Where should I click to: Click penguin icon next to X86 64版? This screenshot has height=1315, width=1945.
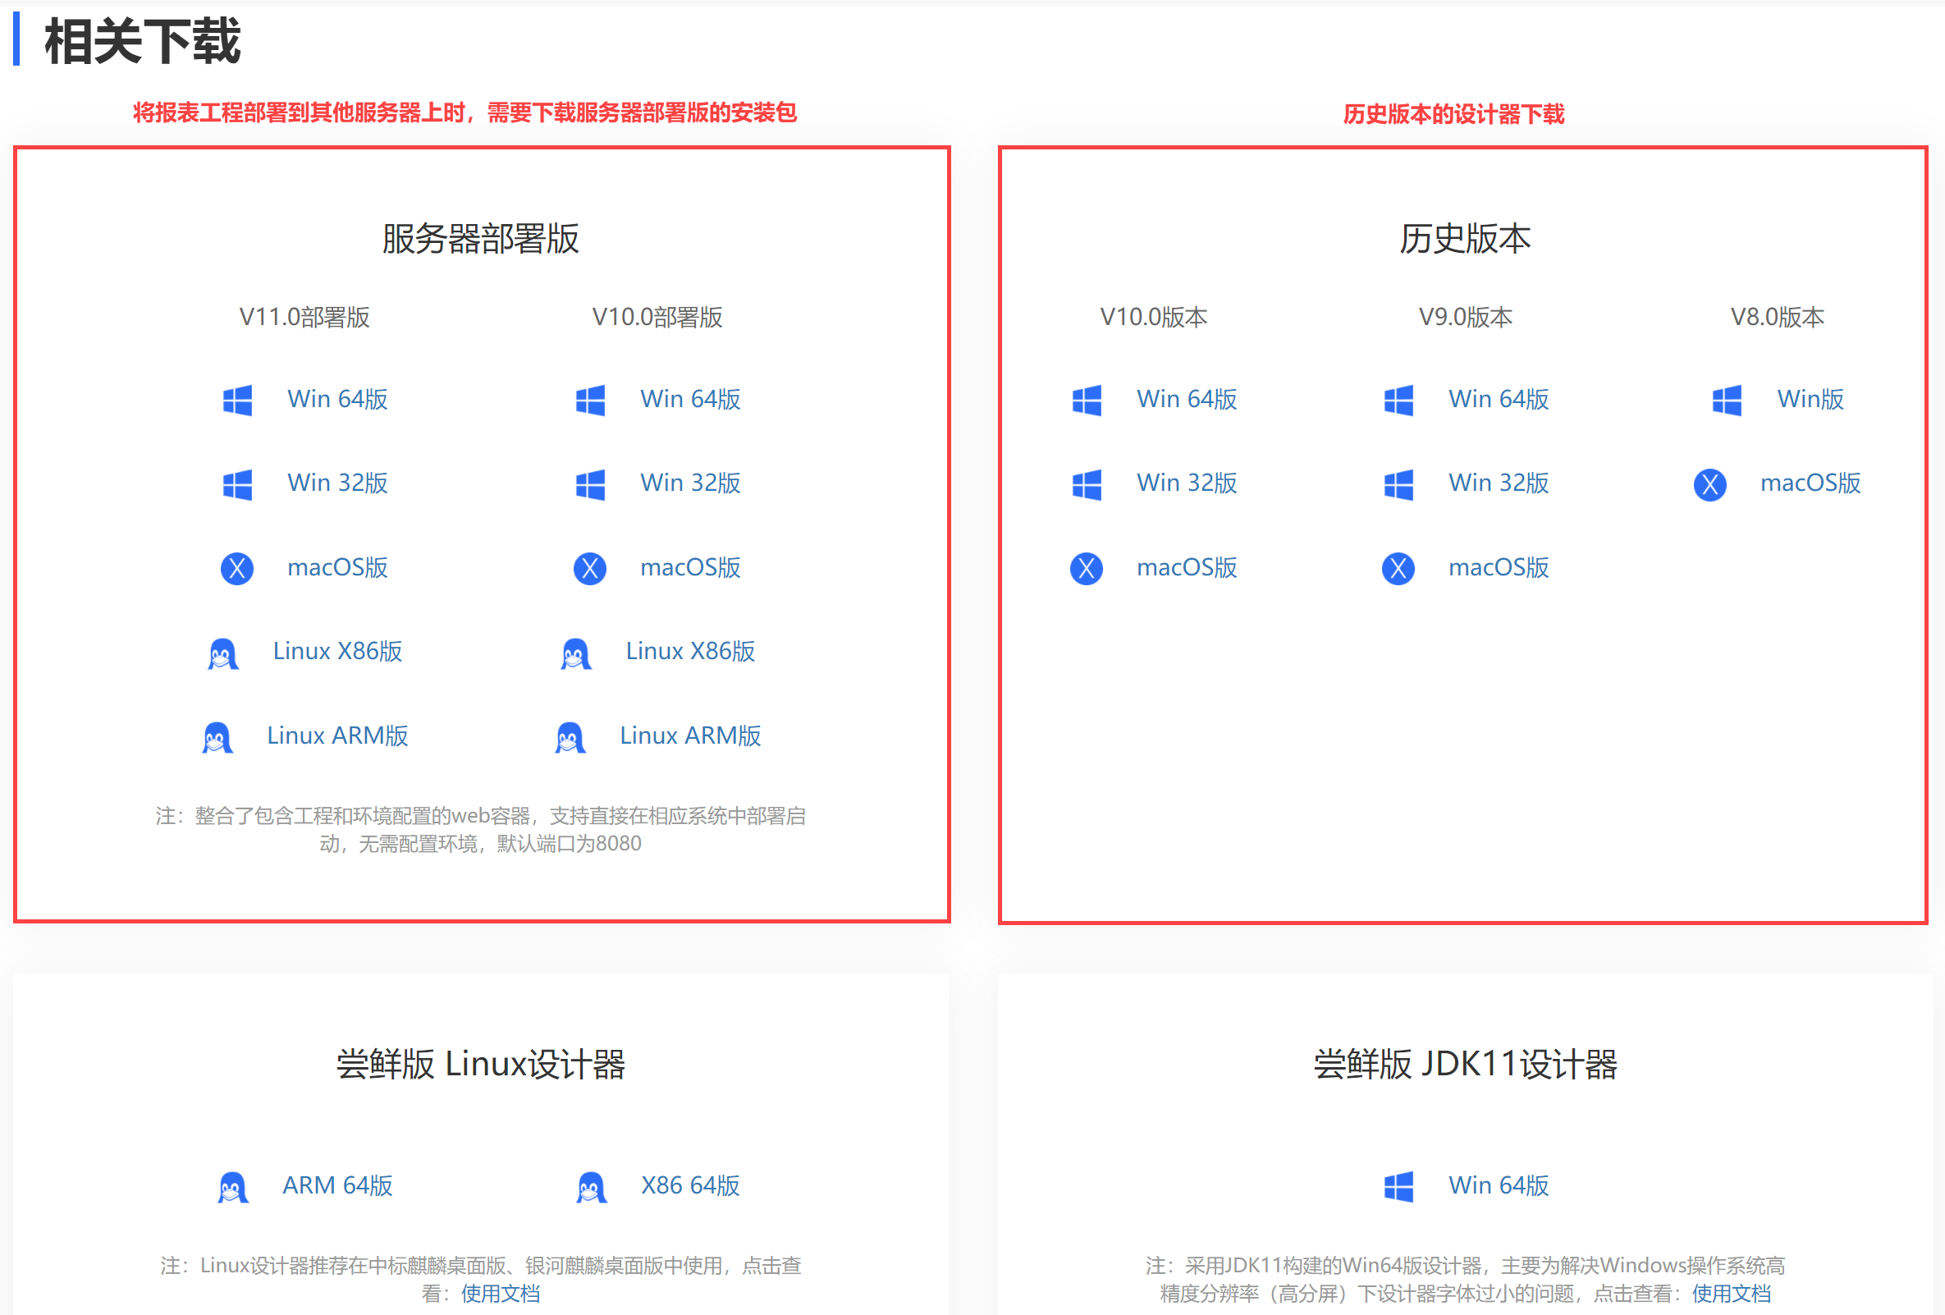[590, 1186]
